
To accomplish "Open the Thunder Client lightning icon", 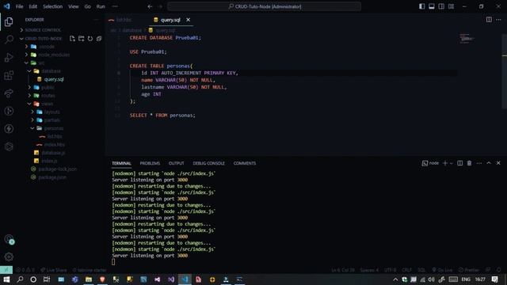I will [x=9, y=128].
